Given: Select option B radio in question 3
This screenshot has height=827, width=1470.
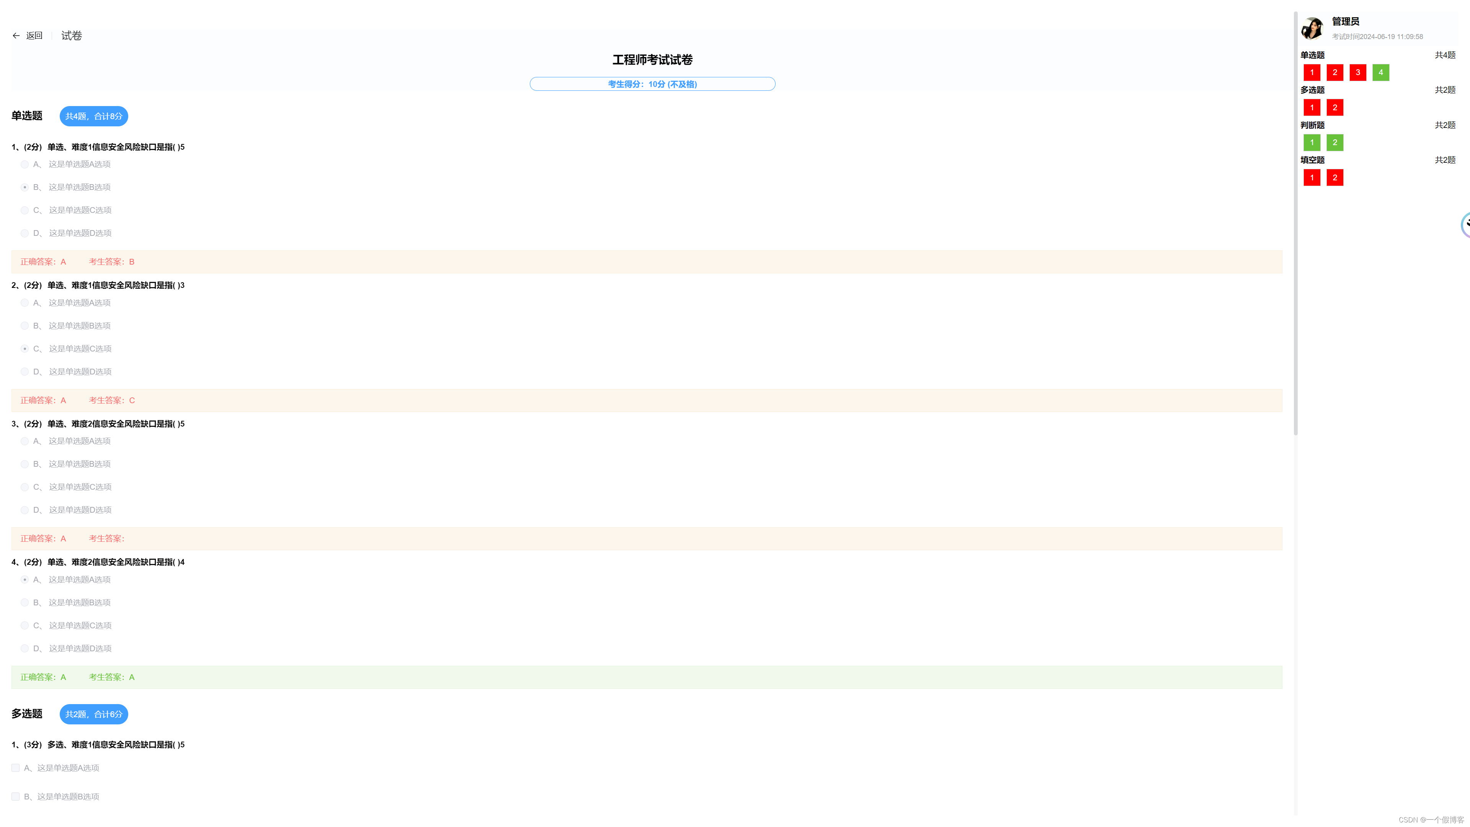Looking at the screenshot, I should pos(24,464).
